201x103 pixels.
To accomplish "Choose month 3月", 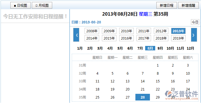I will [100, 48].
